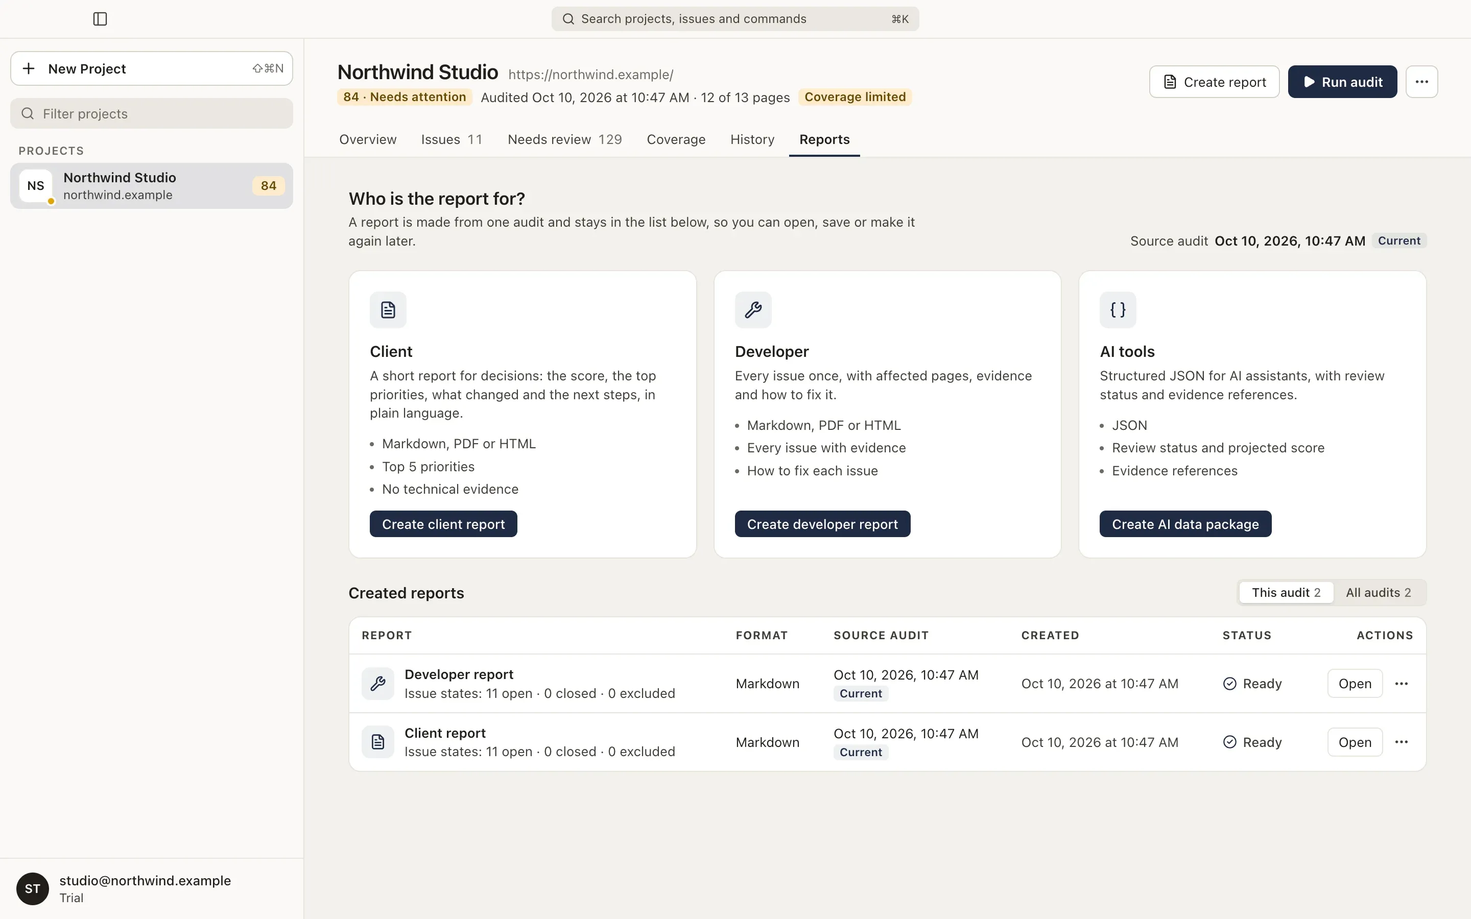This screenshot has height=919, width=1471.
Task: Click the search magnifier icon in top bar
Action: point(568,19)
